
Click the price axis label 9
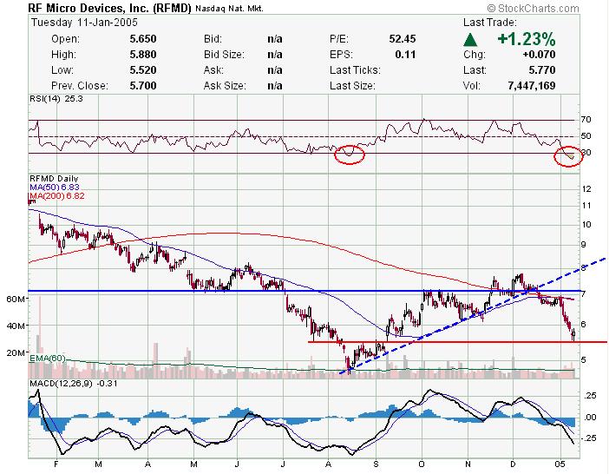[x=583, y=245]
